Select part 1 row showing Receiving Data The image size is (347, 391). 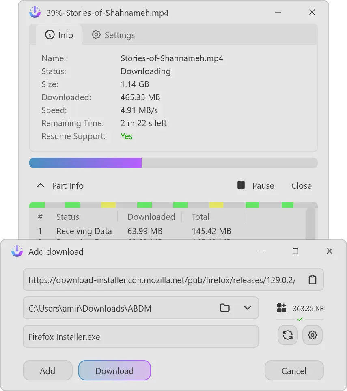(x=122, y=231)
